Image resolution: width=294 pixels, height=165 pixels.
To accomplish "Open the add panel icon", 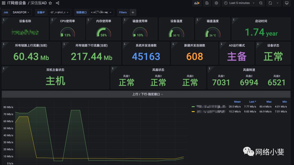I will point(197,3).
